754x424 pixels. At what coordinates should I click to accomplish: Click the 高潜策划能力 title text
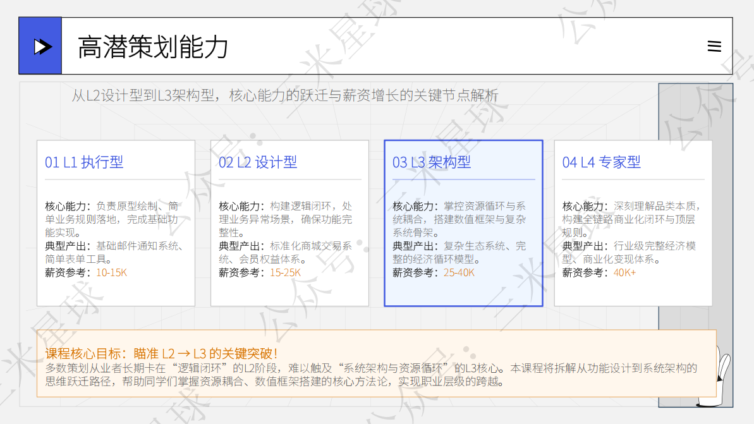point(153,47)
